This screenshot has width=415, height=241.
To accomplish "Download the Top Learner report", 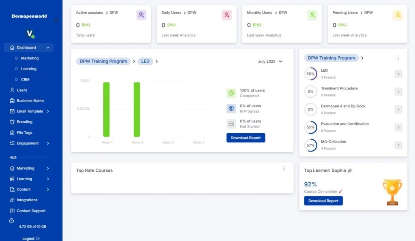I will point(323,201).
